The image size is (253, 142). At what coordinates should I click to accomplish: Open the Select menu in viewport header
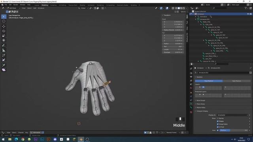click(29, 8)
